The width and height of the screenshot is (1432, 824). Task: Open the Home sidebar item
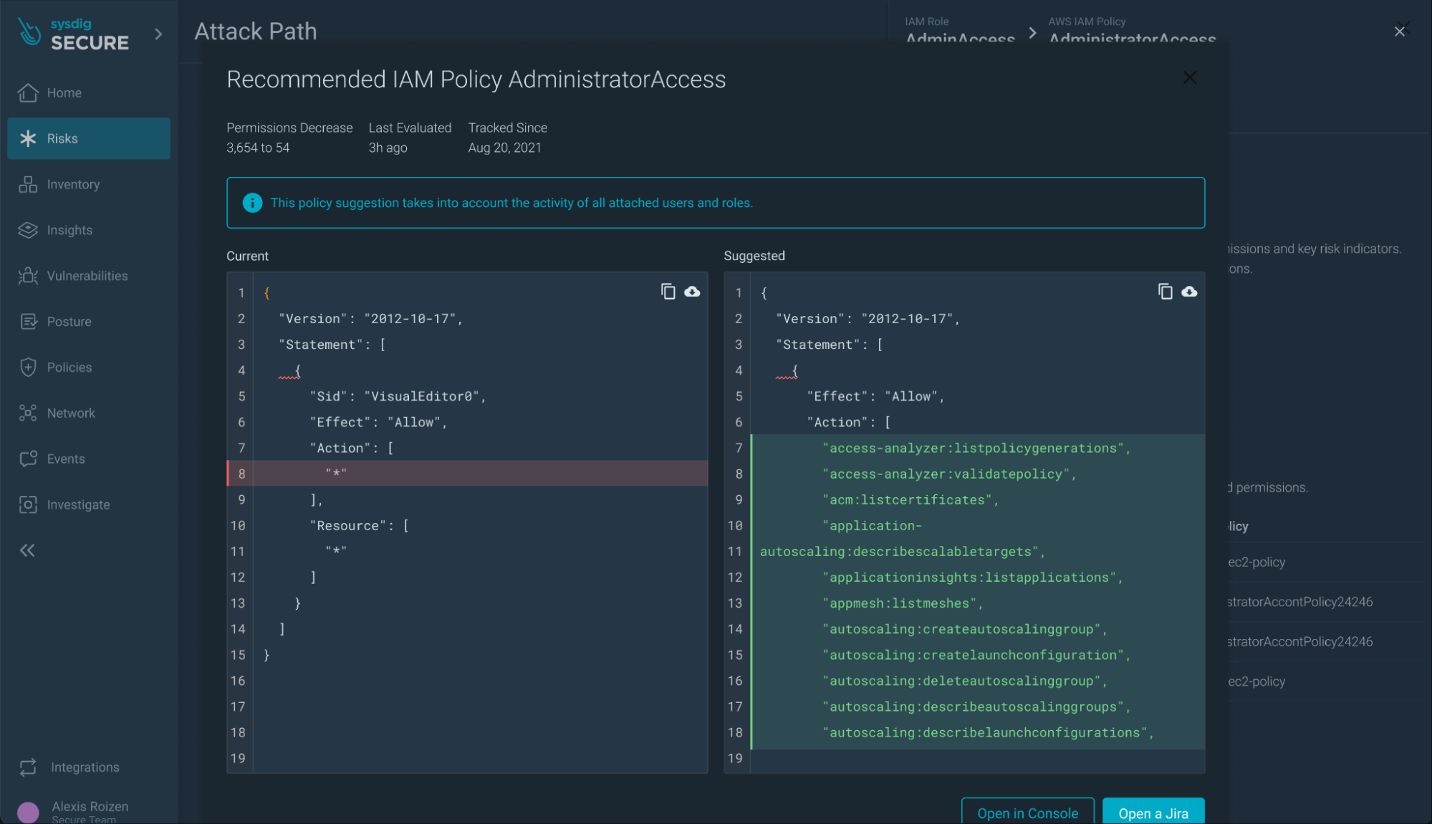click(x=89, y=92)
